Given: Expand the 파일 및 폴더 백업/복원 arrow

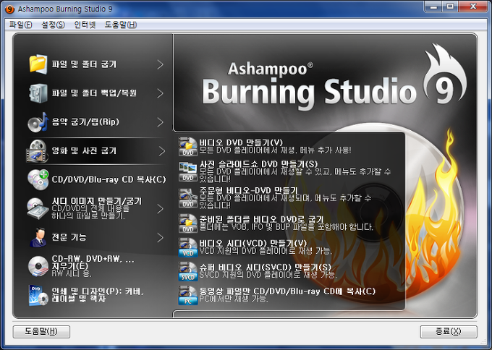Looking at the screenshot, I should [x=161, y=93].
